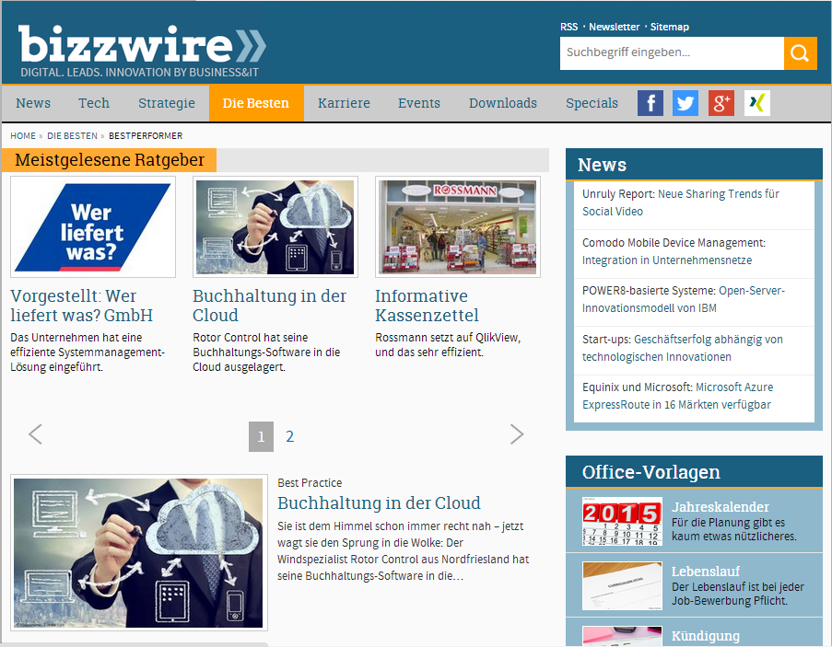Screen dimensions: 832x647
Task: Click 'Rossmann setzt auf QlikView' description
Action: 448,344
